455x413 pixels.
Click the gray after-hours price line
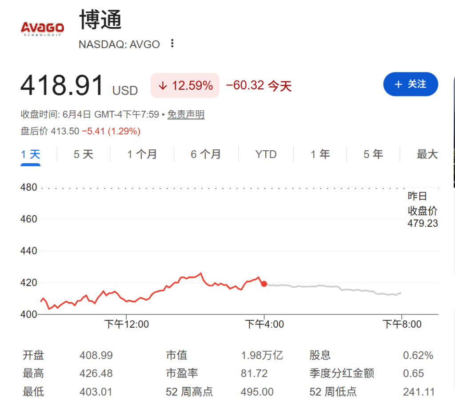click(334, 286)
